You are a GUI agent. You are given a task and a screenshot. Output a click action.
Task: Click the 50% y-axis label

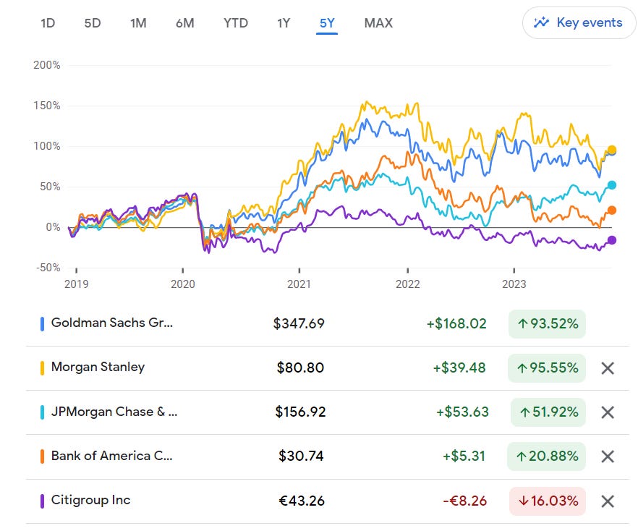[50, 187]
